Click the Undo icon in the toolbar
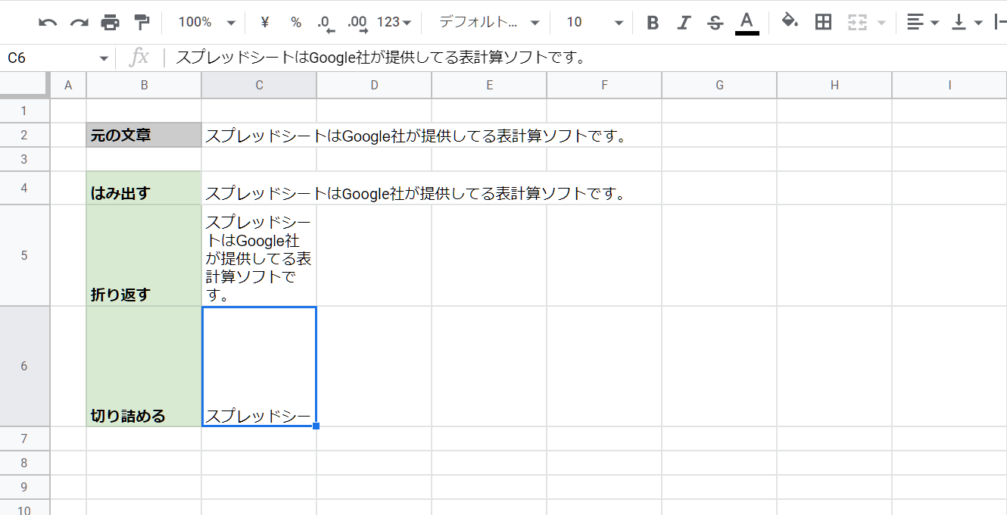Viewport: 1007px width, 515px height. pos(48,23)
